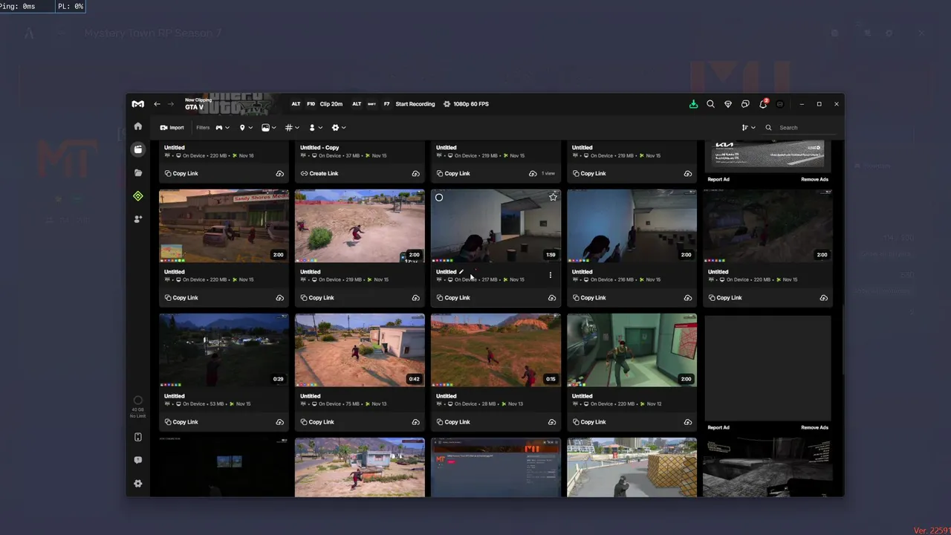Upload the 28 MB clip to cloud

tap(551, 422)
